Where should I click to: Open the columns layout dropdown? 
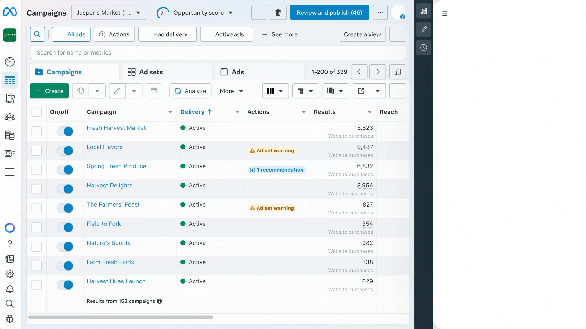point(275,91)
